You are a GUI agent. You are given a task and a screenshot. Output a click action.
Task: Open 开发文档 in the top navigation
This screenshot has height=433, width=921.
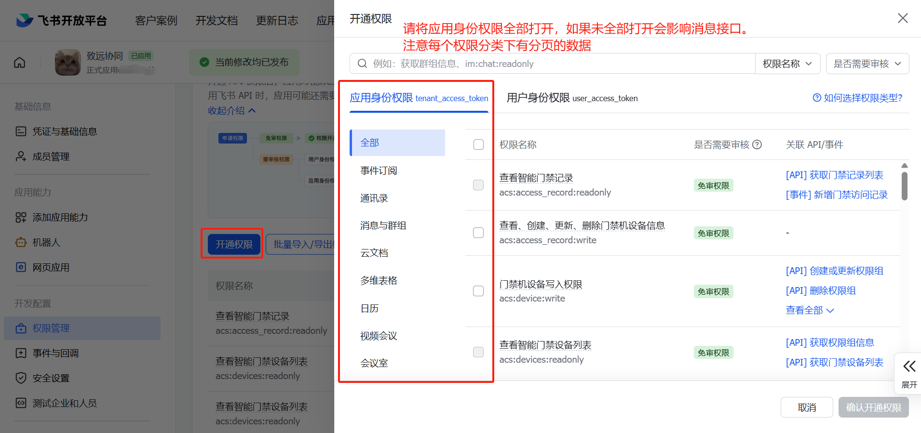(x=217, y=21)
